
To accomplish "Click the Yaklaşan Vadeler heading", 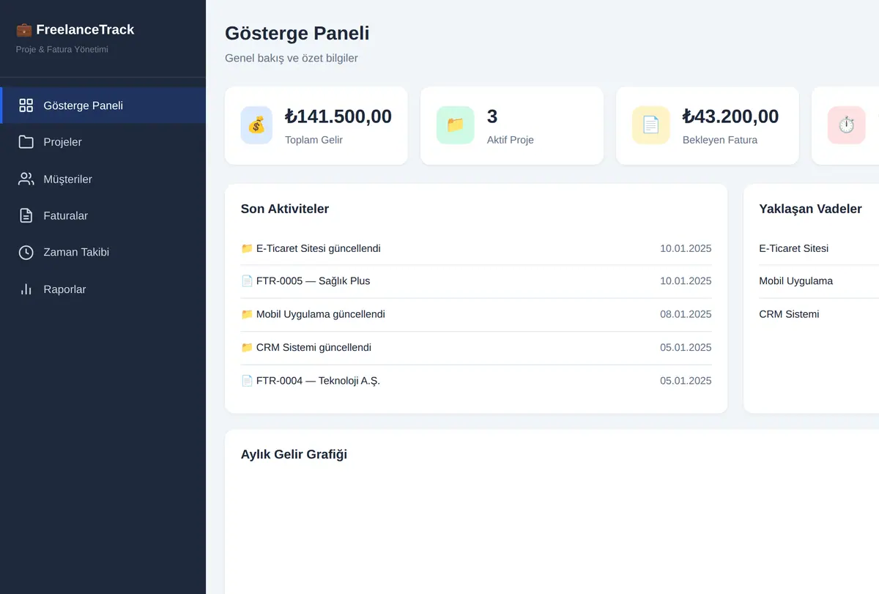I will click(x=811, y=209).
